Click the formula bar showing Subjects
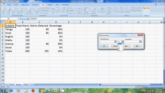The height and width of the screenshot is (93, 165). [x=96, y=19]
